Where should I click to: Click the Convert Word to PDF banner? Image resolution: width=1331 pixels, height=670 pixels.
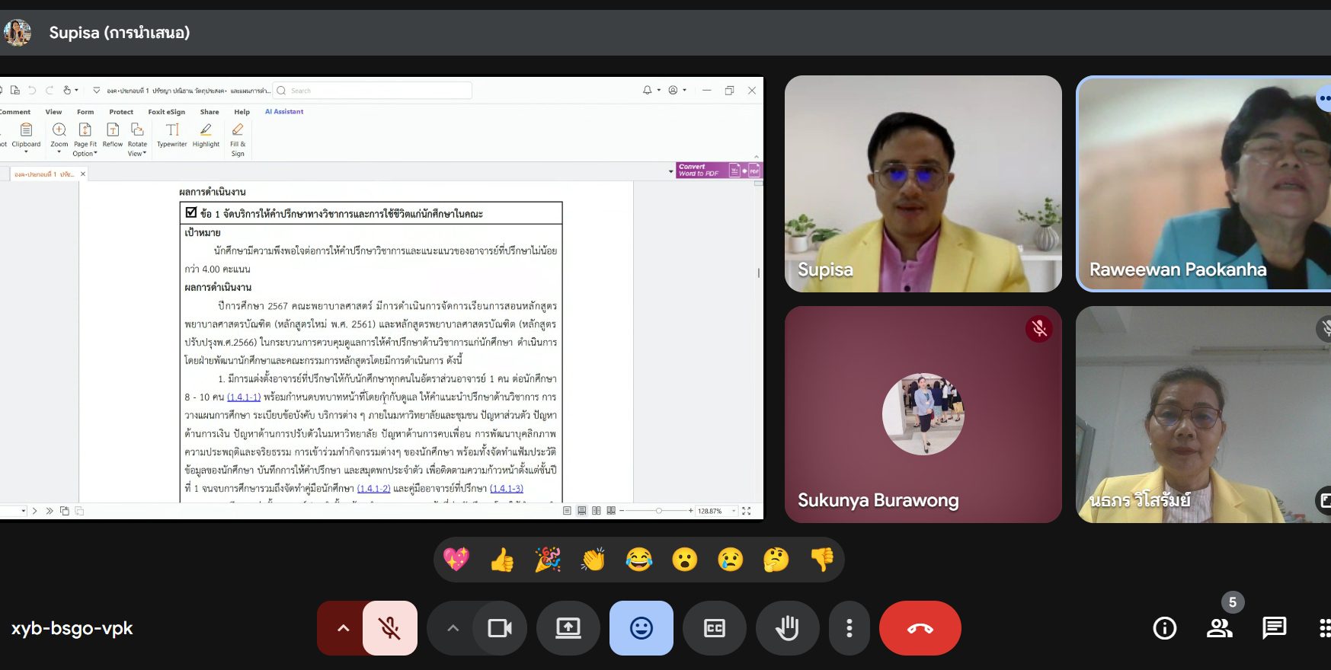718,170
